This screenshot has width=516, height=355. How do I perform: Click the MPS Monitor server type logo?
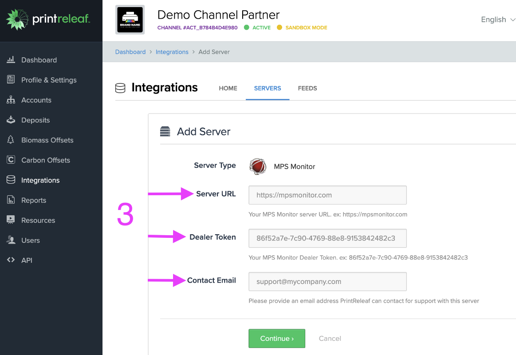click(258, 166)
